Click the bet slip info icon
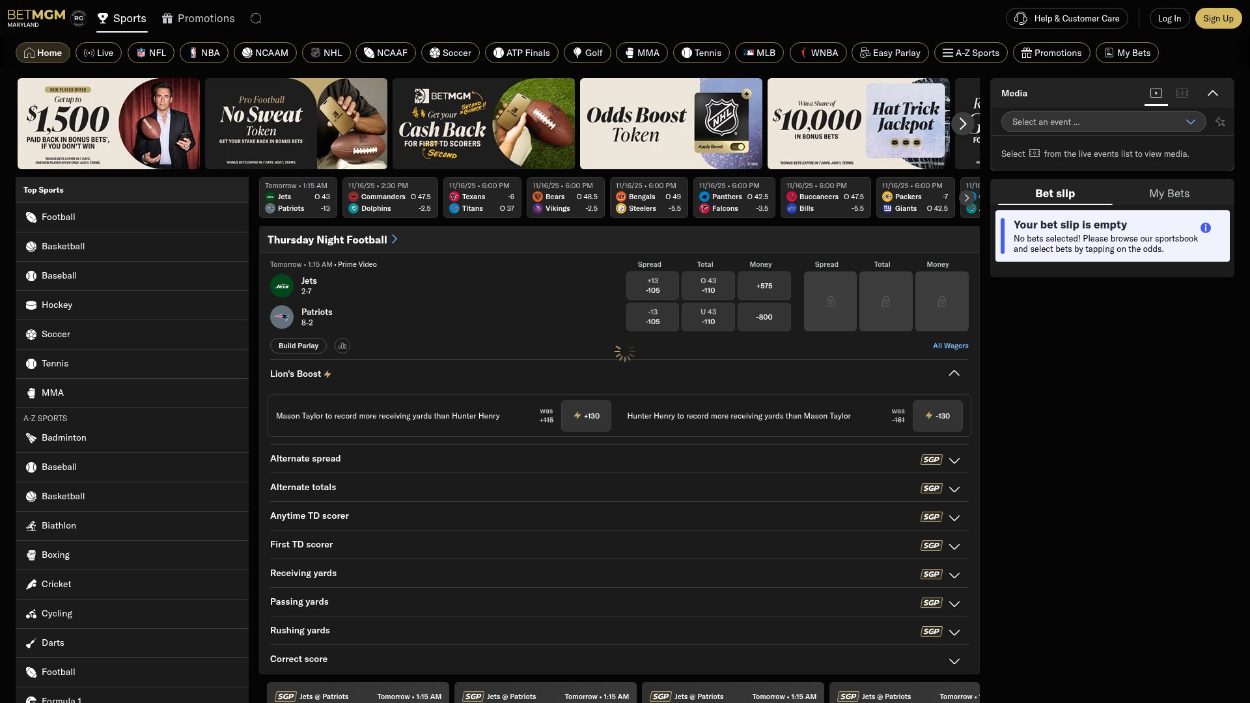This screenshot has width=1250, height=703. [1206, 228]
